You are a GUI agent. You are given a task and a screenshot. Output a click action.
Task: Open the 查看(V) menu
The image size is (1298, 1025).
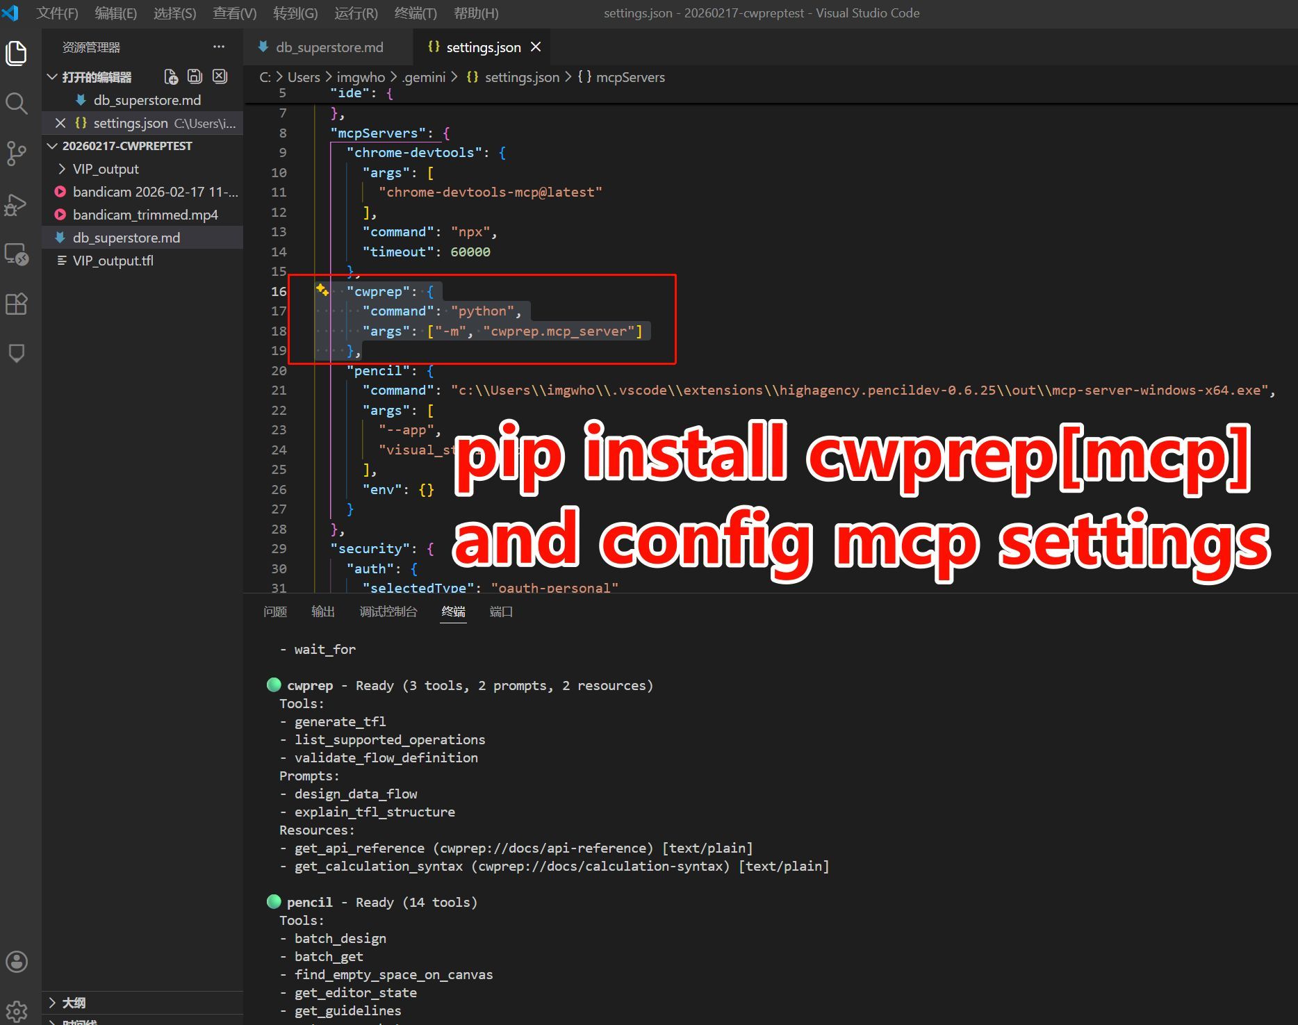235,13
